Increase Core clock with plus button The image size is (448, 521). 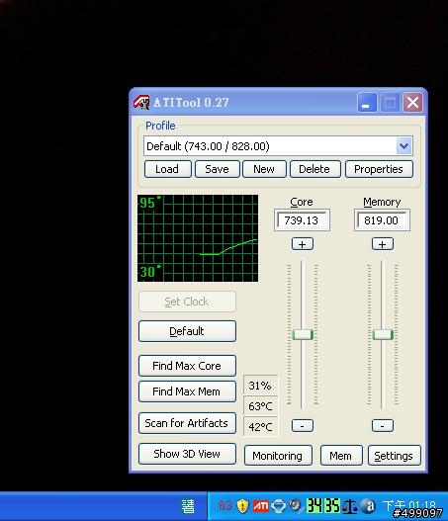tap(302, 244)
